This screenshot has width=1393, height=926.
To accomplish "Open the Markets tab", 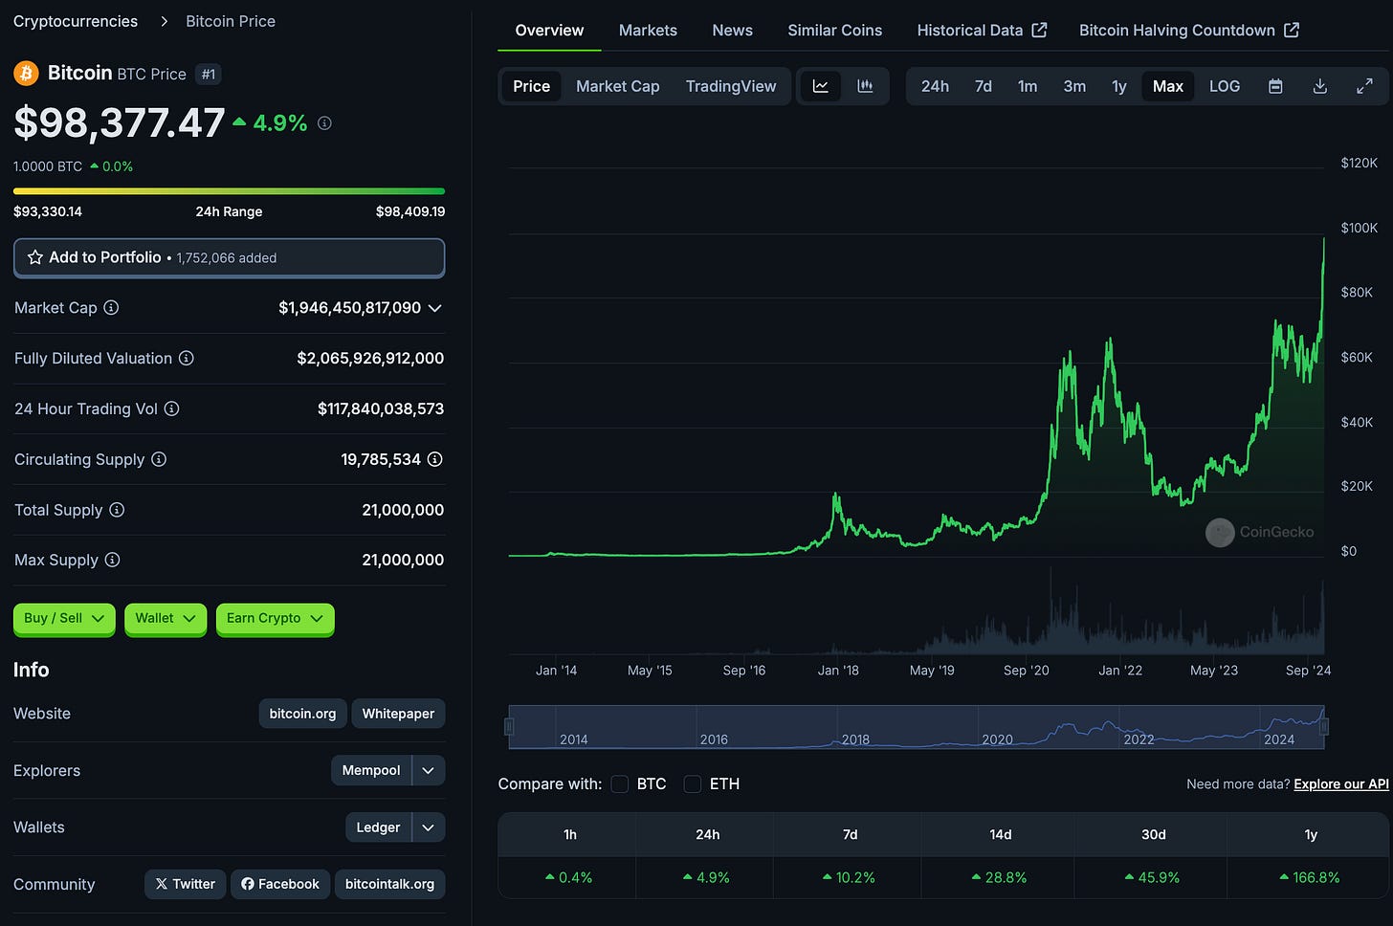I will [x=648, y=31].
